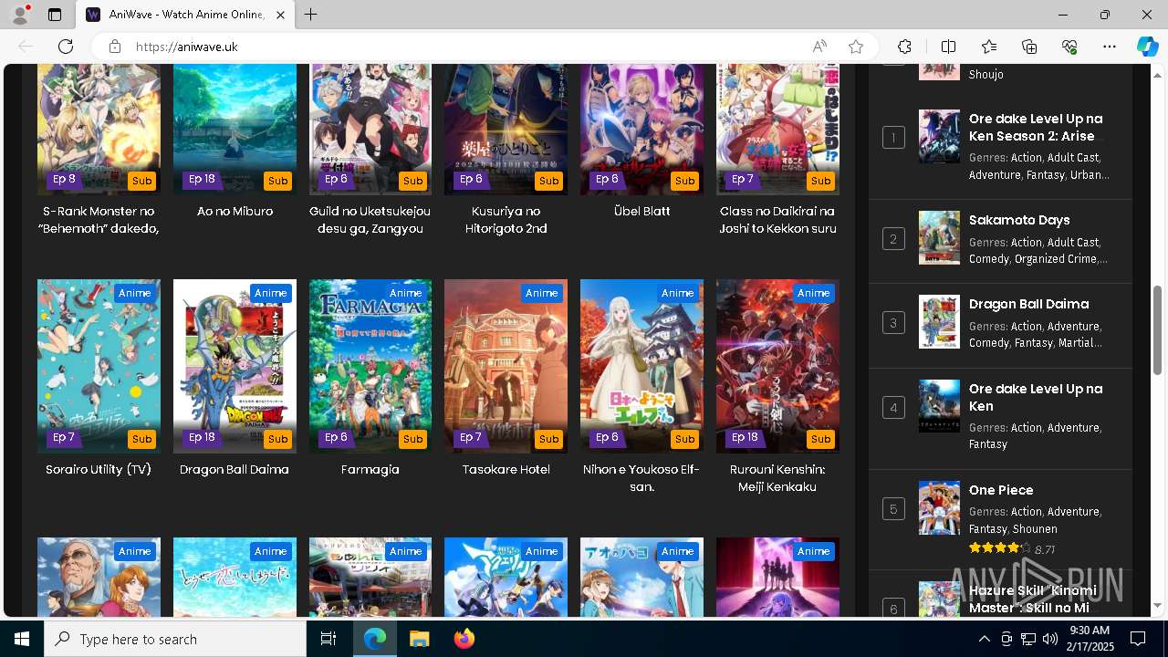The image size is (1168, 657).
Task: Close the AniWave tab
Action: (x=280, y=15)
